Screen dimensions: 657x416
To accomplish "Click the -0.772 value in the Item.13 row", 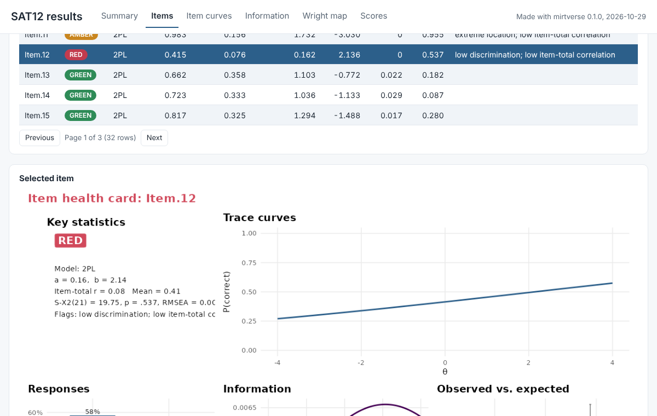I will coord(347,75).
